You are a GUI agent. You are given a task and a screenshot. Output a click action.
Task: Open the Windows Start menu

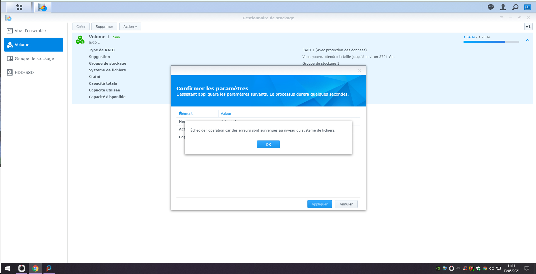8,268
